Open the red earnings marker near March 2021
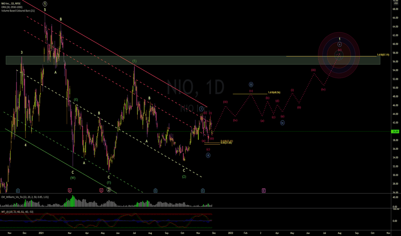 coord(70,191)
